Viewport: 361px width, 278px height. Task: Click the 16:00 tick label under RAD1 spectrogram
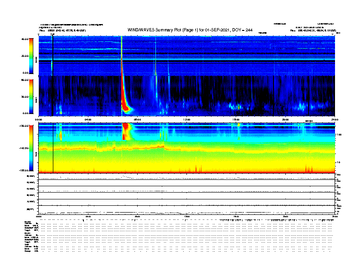[236, 119]
